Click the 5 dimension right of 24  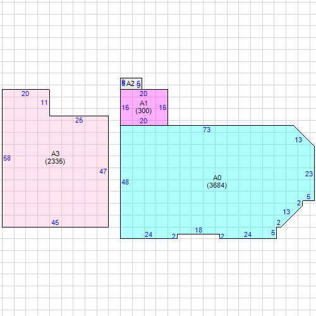(x=273, y=233)
